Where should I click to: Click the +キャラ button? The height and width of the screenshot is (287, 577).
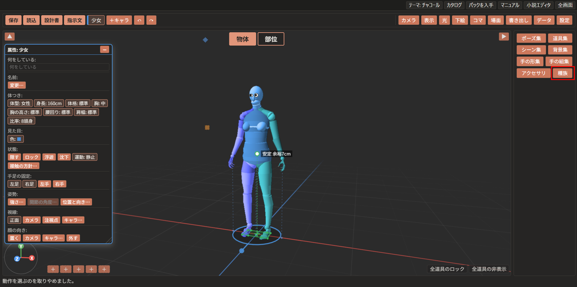[119, 20]
